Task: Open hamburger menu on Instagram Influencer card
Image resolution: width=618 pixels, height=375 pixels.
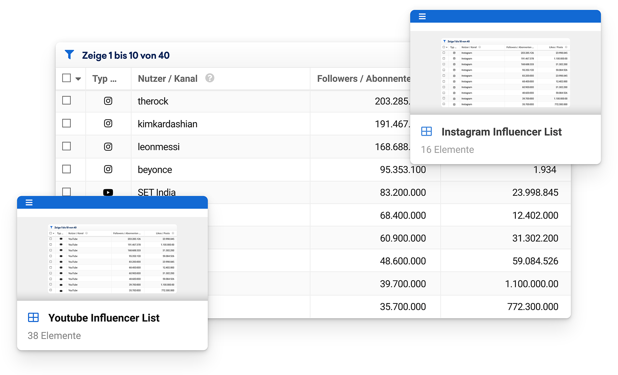Action: [422, 16]
